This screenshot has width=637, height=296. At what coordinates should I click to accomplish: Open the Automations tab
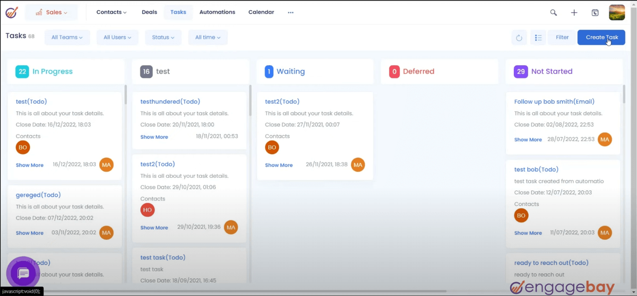pos(217,12)
